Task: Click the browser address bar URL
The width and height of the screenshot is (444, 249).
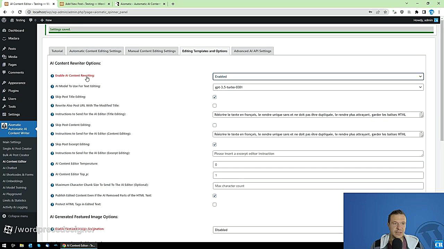Action: [x=80, y=12]
